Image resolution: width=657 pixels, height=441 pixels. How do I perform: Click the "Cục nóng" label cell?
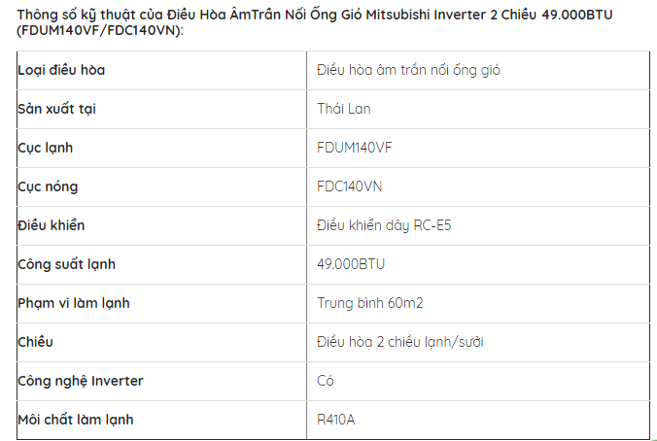click(48, 187)
